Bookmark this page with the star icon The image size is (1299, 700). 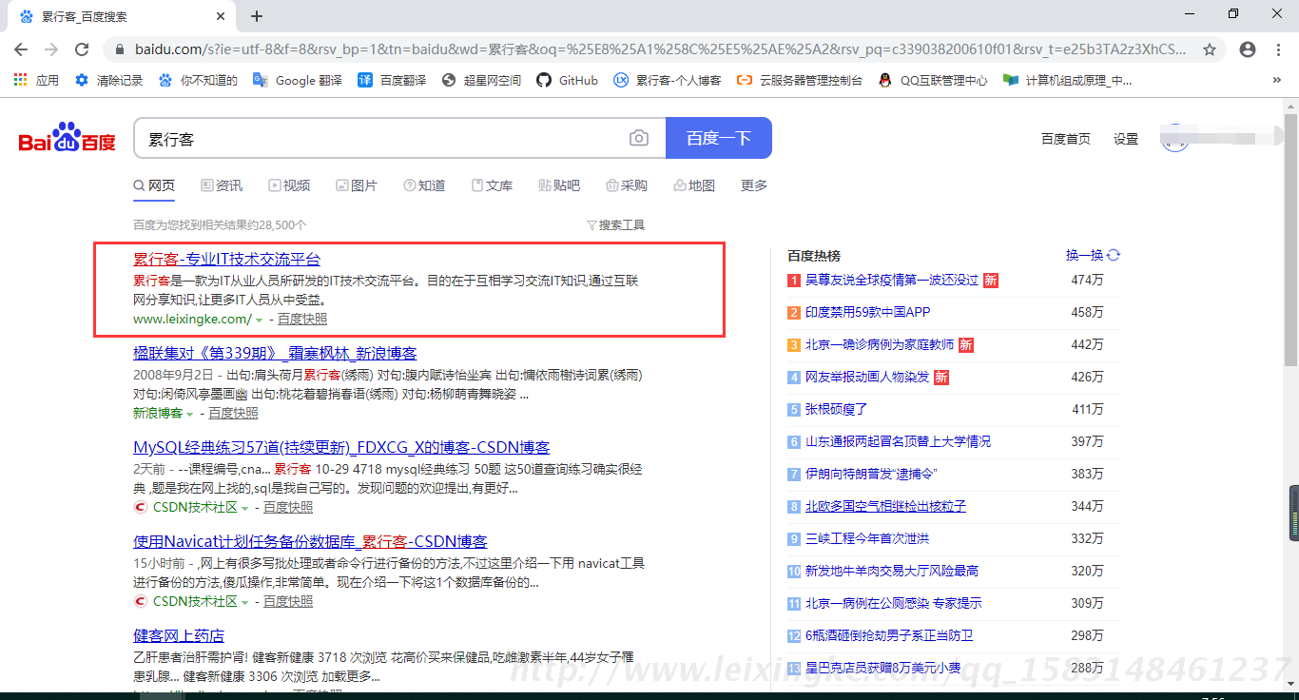coord(1210,49)
